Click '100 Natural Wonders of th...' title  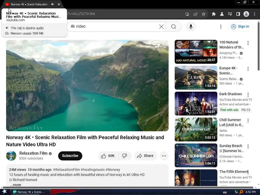click(x=232, y=45)
